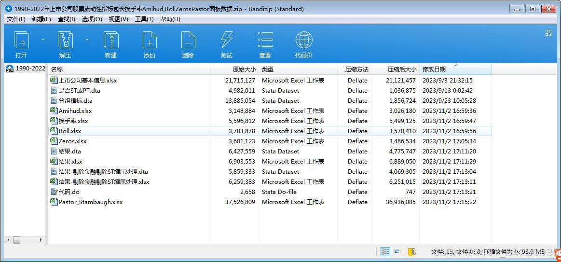
Task: Open the 文件(F) menu
Action: pyautogui.click(x=16, y=19)
